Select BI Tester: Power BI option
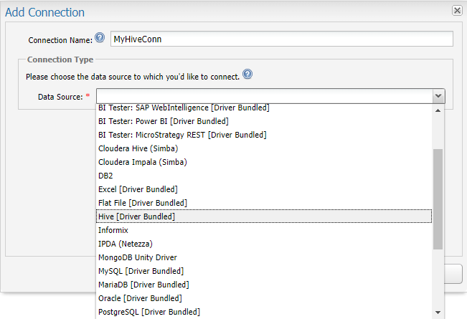The width and height of the screenshot is (467, 319). [x=264, y=121]
